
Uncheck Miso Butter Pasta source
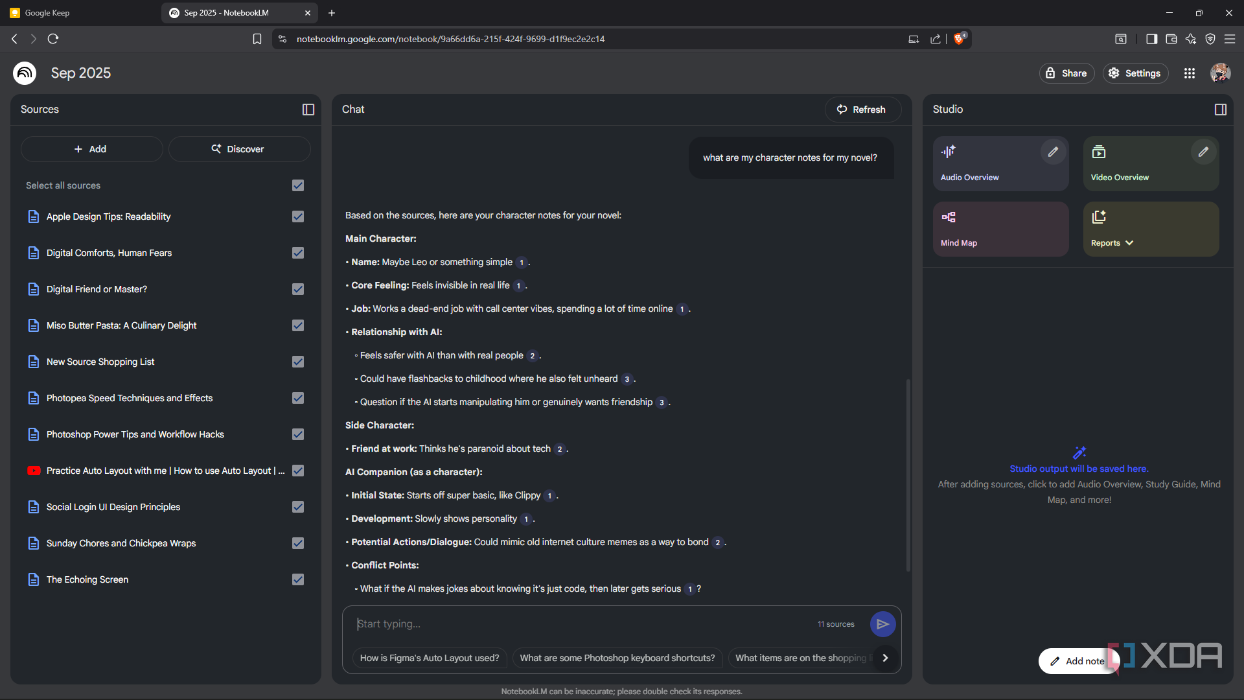coord(298,325)
